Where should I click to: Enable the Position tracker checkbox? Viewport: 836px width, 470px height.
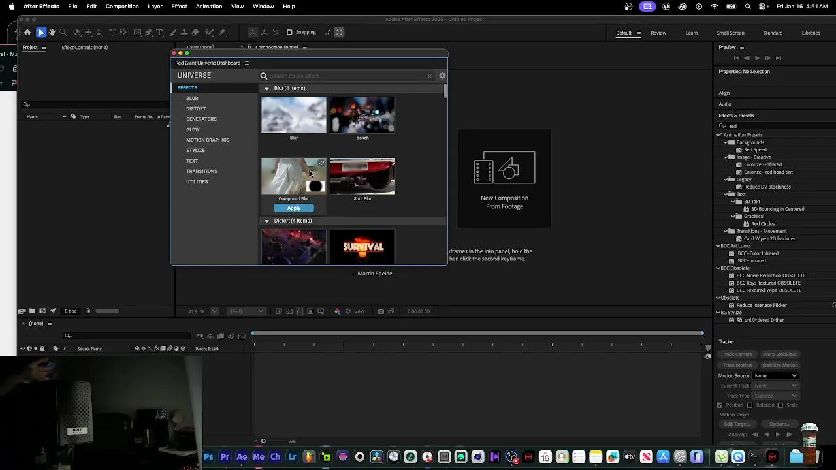pyautogui.click(x=720, y=405)
